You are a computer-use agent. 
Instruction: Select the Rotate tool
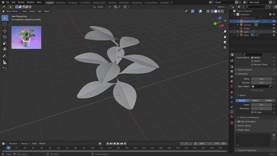point(5,37)
